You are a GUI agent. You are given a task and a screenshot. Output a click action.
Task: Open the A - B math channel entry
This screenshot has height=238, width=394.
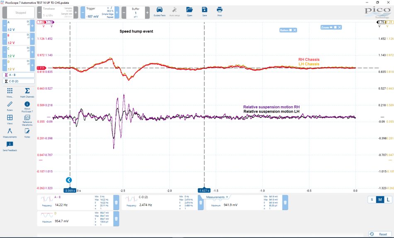click(x=19, y=75)
